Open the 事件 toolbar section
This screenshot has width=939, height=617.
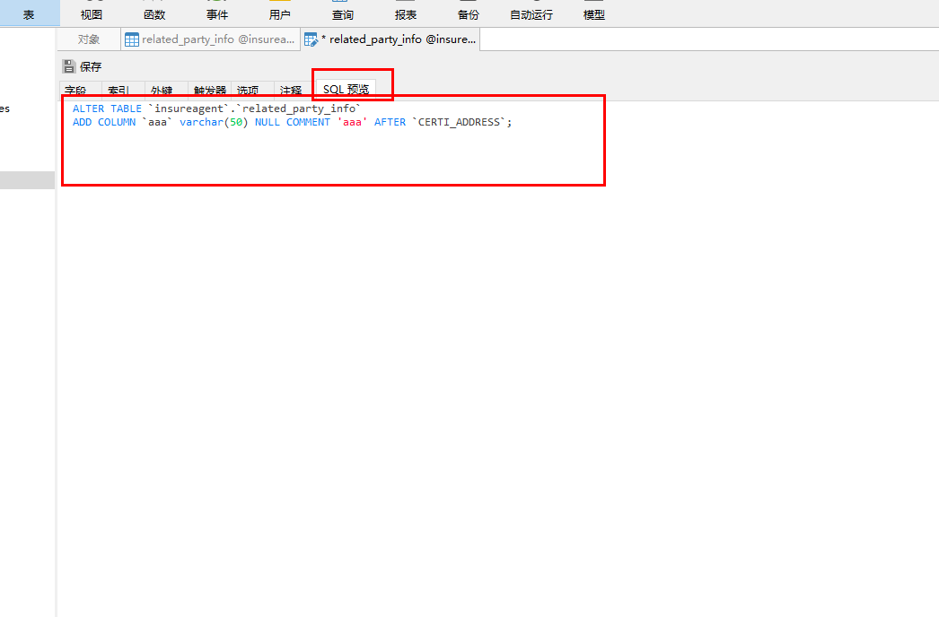point(217,14)
